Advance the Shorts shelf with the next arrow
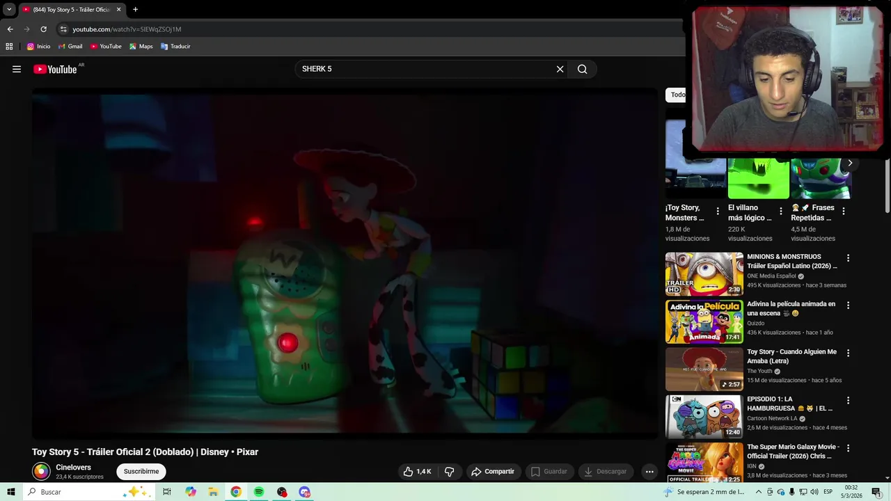 (x=850, y=163)
